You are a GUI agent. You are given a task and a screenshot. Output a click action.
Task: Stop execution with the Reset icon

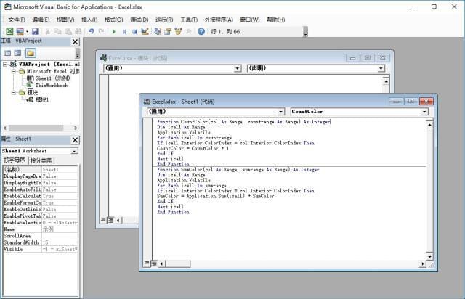point(134,31)
